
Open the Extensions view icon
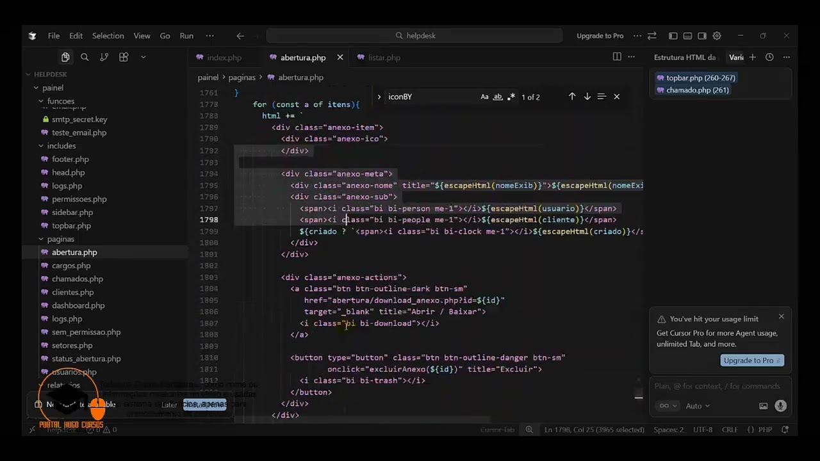pos(124,57)
